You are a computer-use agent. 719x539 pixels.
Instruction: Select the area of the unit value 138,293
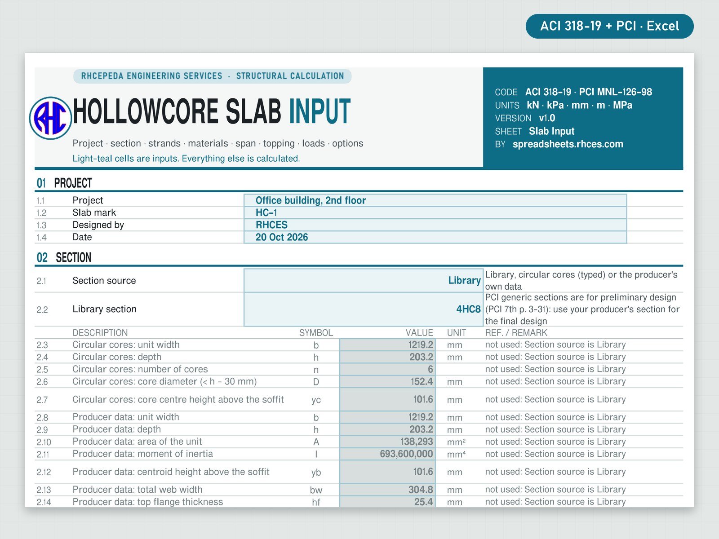(387, 442)
